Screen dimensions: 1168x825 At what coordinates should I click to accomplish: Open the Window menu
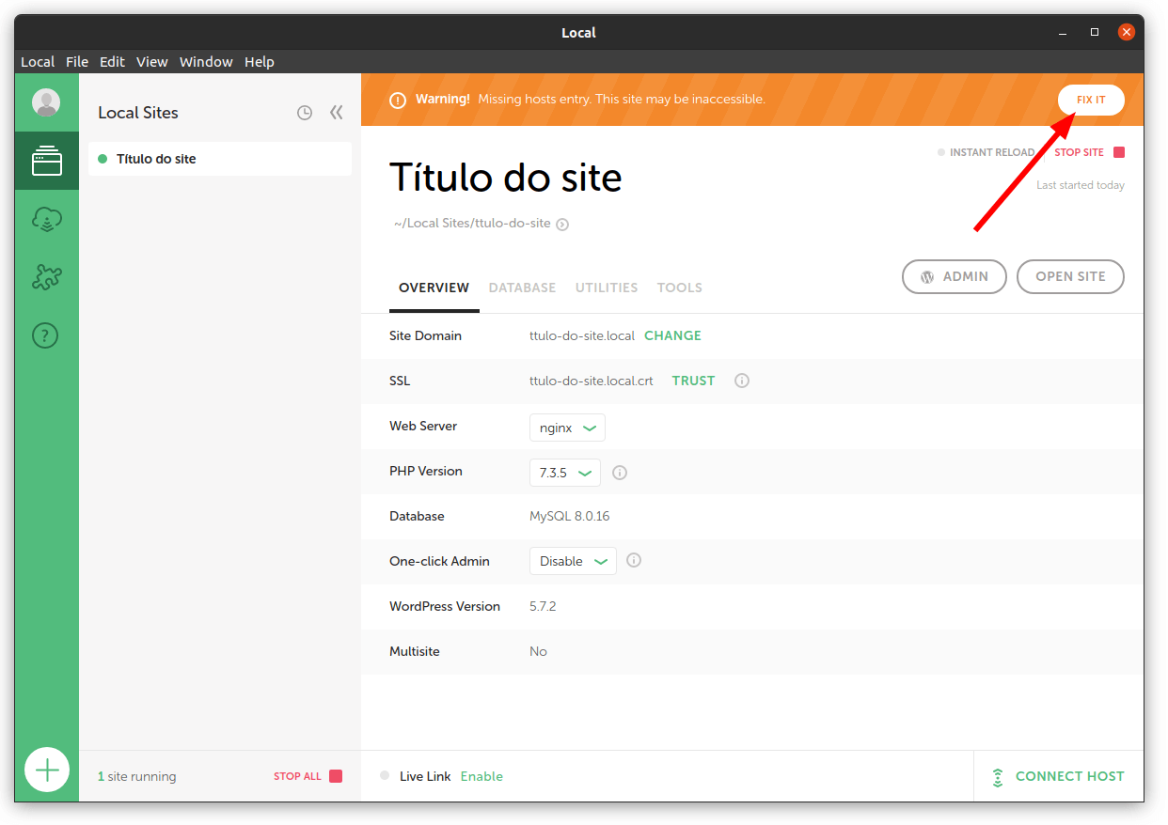point(206,62)
